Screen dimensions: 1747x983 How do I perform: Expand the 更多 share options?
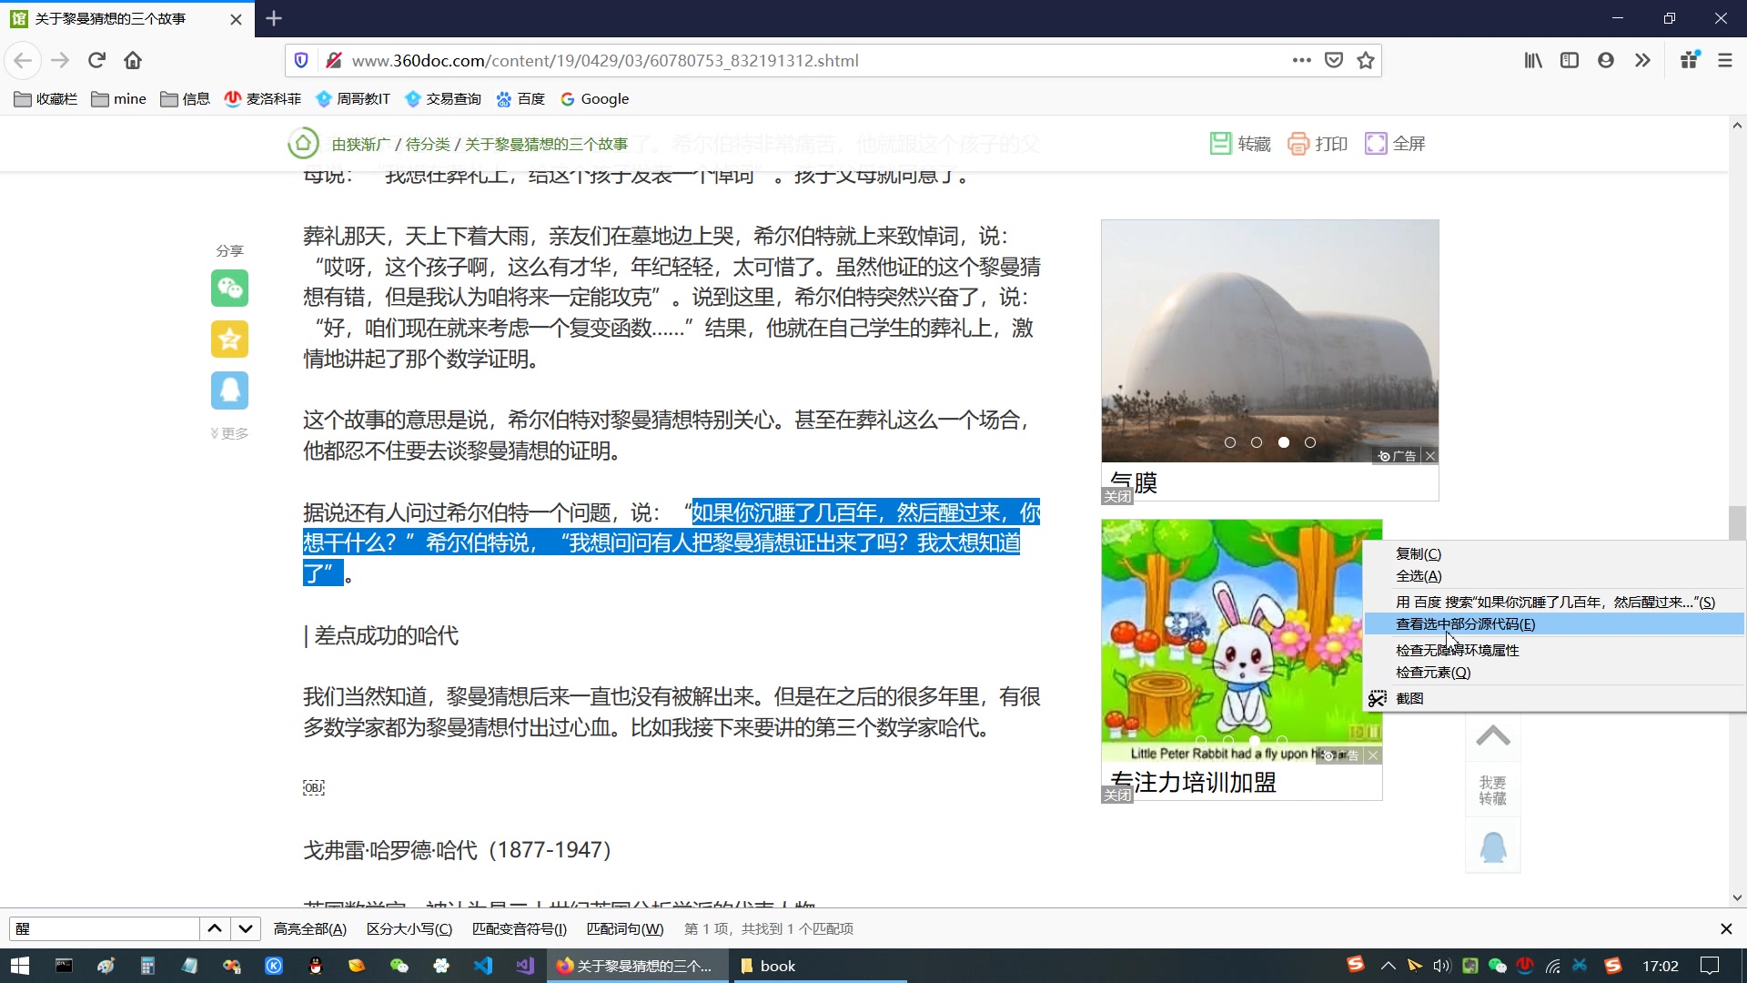click(229, 433)
